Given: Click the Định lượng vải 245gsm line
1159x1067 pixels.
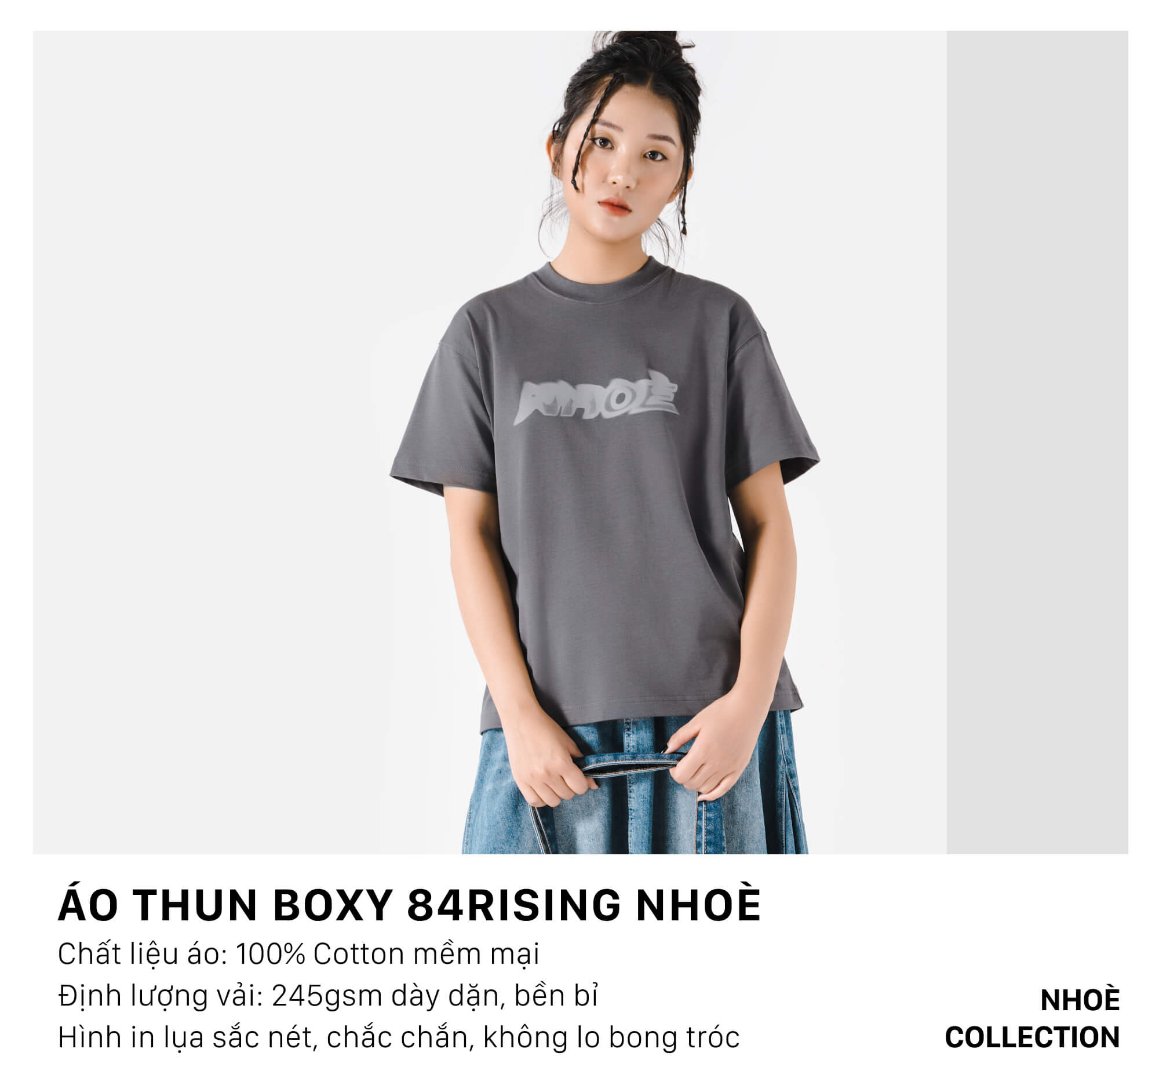Looking at the screenshot, I should coord(328,996).
